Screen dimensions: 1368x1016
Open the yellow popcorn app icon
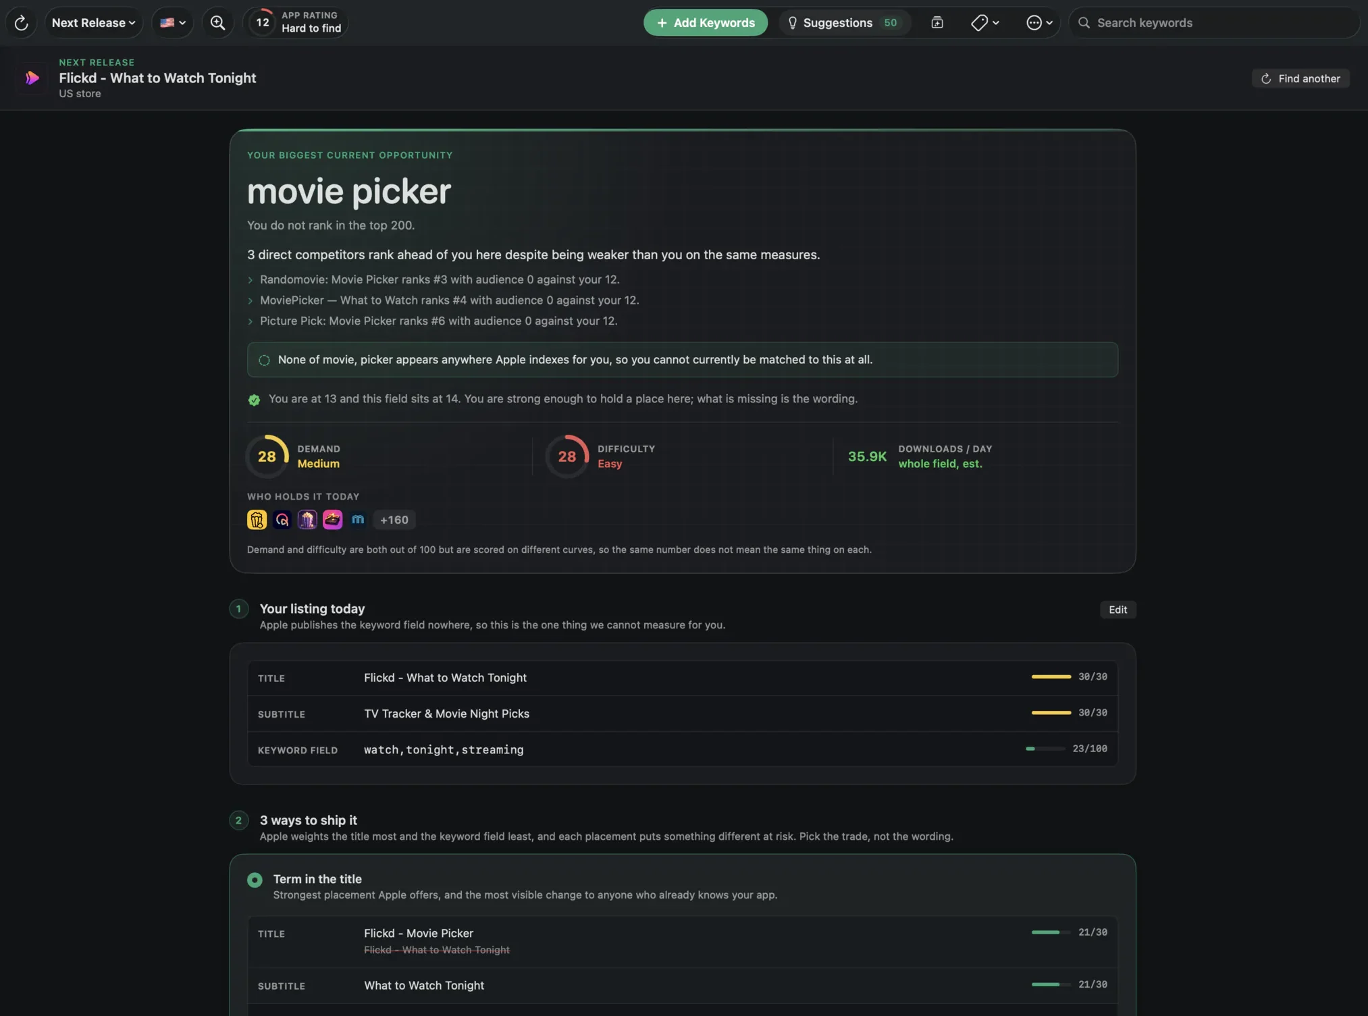(257, 520)
